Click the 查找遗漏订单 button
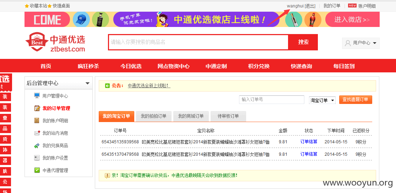The image size is (396, 193). click(356, 100)
